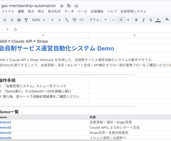This screenshot has width=171, height=141.
Task: Increase decimal places
Action: [74, 20]
